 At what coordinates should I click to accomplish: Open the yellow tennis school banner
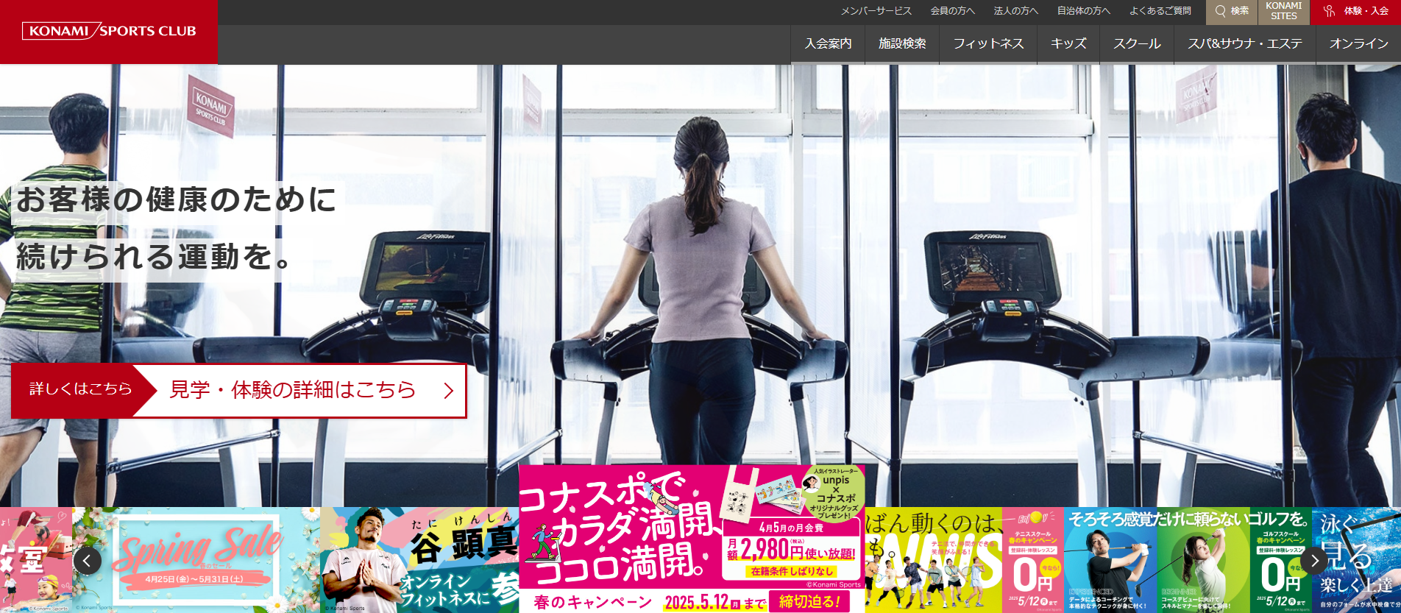964,560
